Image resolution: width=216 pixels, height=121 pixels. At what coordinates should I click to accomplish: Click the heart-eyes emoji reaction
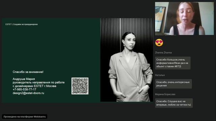[159, 43]
